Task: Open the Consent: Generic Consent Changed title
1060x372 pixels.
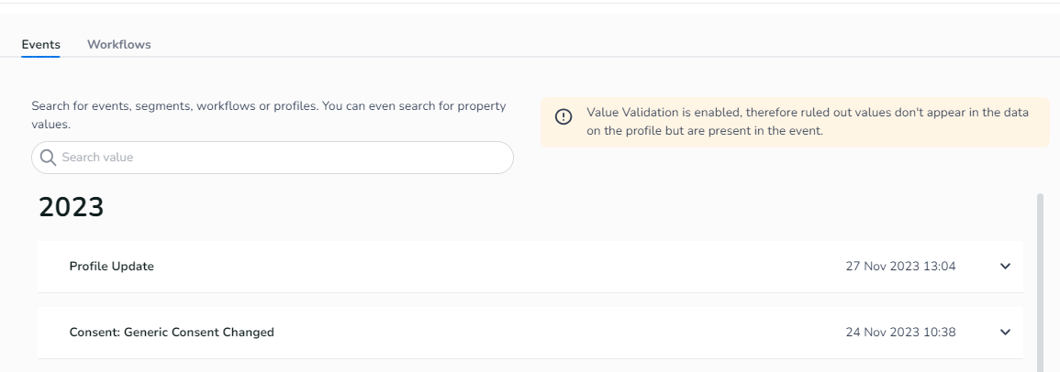Action: (x=172, y=333)
